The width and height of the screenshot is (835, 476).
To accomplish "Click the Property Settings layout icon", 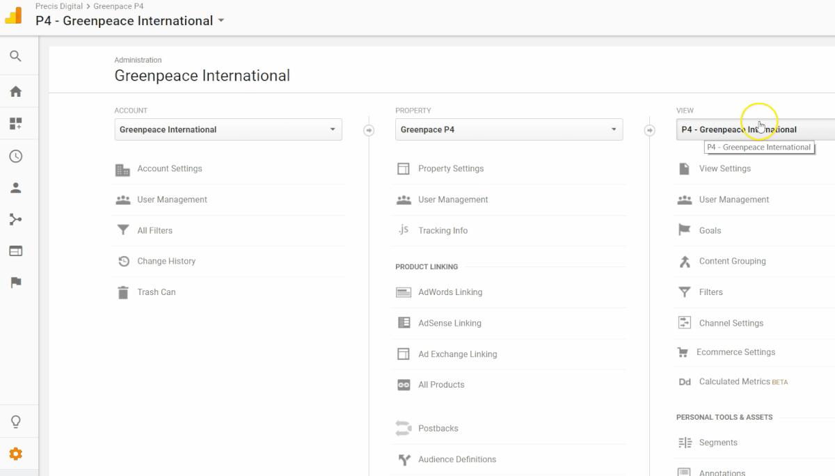I will coord(404,169).
